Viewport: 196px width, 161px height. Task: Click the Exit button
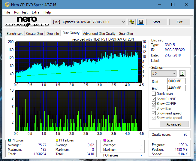(x=179, y=22)
